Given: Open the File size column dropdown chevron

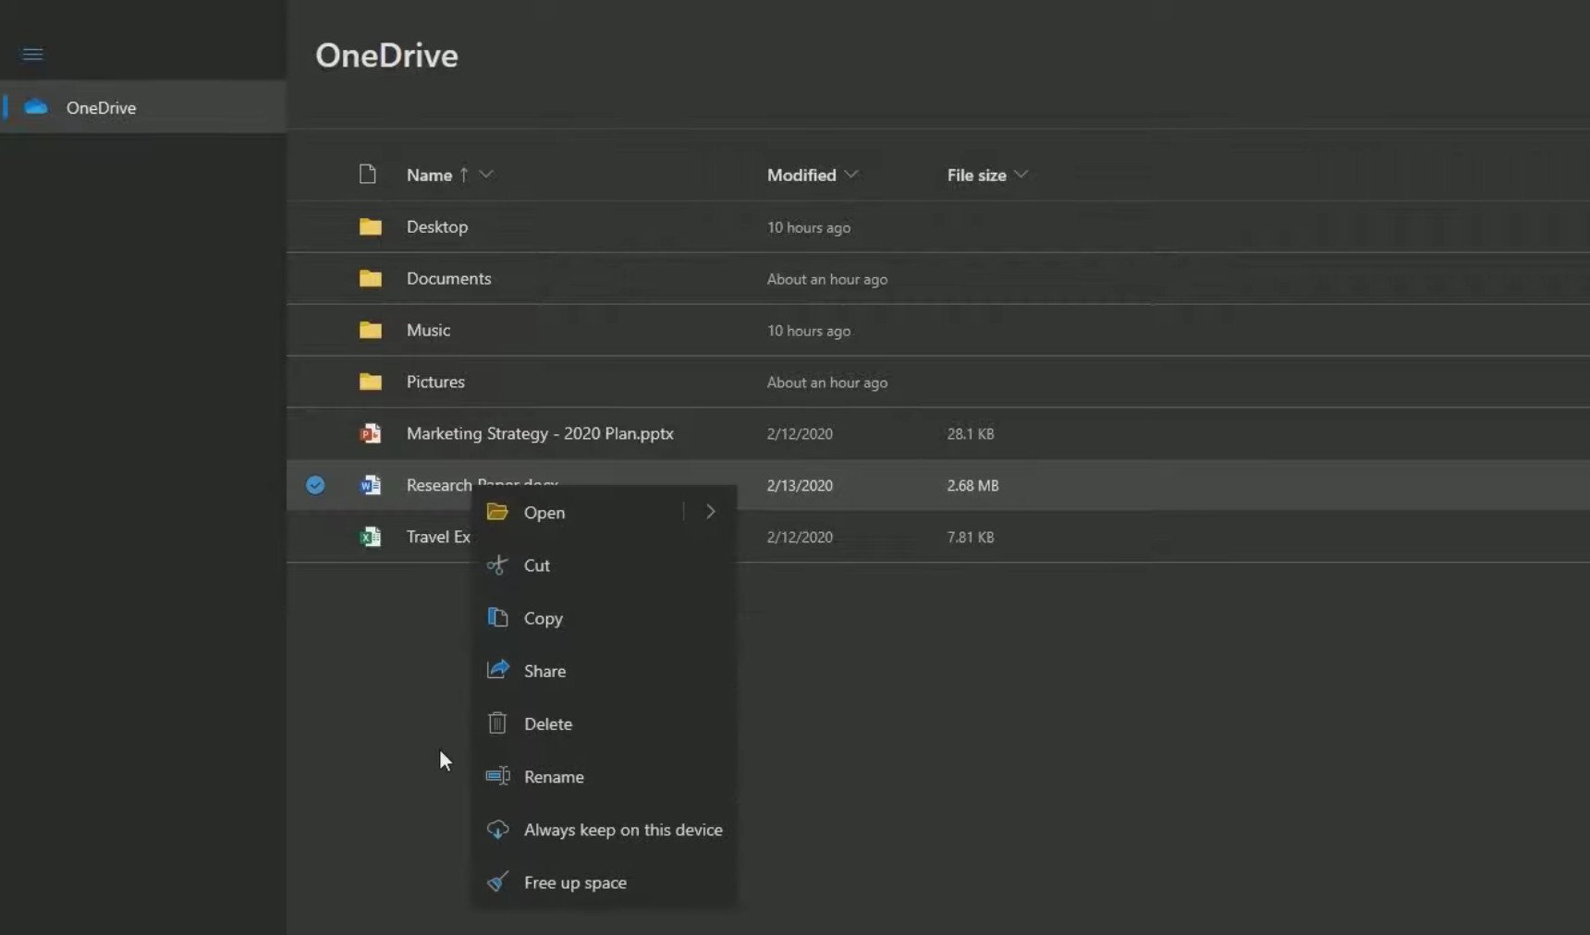Looking at the screenshot, I should [x=1021, y=174].
